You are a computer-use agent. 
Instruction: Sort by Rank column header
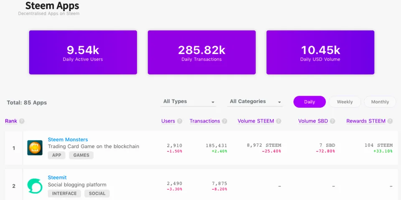coord(11,121)
